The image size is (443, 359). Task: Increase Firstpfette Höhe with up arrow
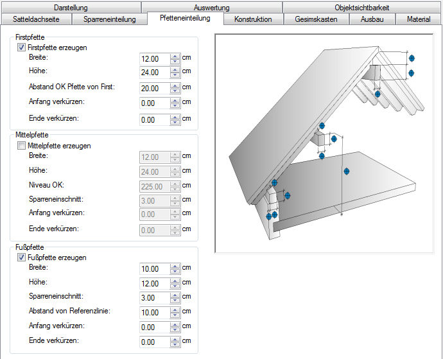pos(175,70)
